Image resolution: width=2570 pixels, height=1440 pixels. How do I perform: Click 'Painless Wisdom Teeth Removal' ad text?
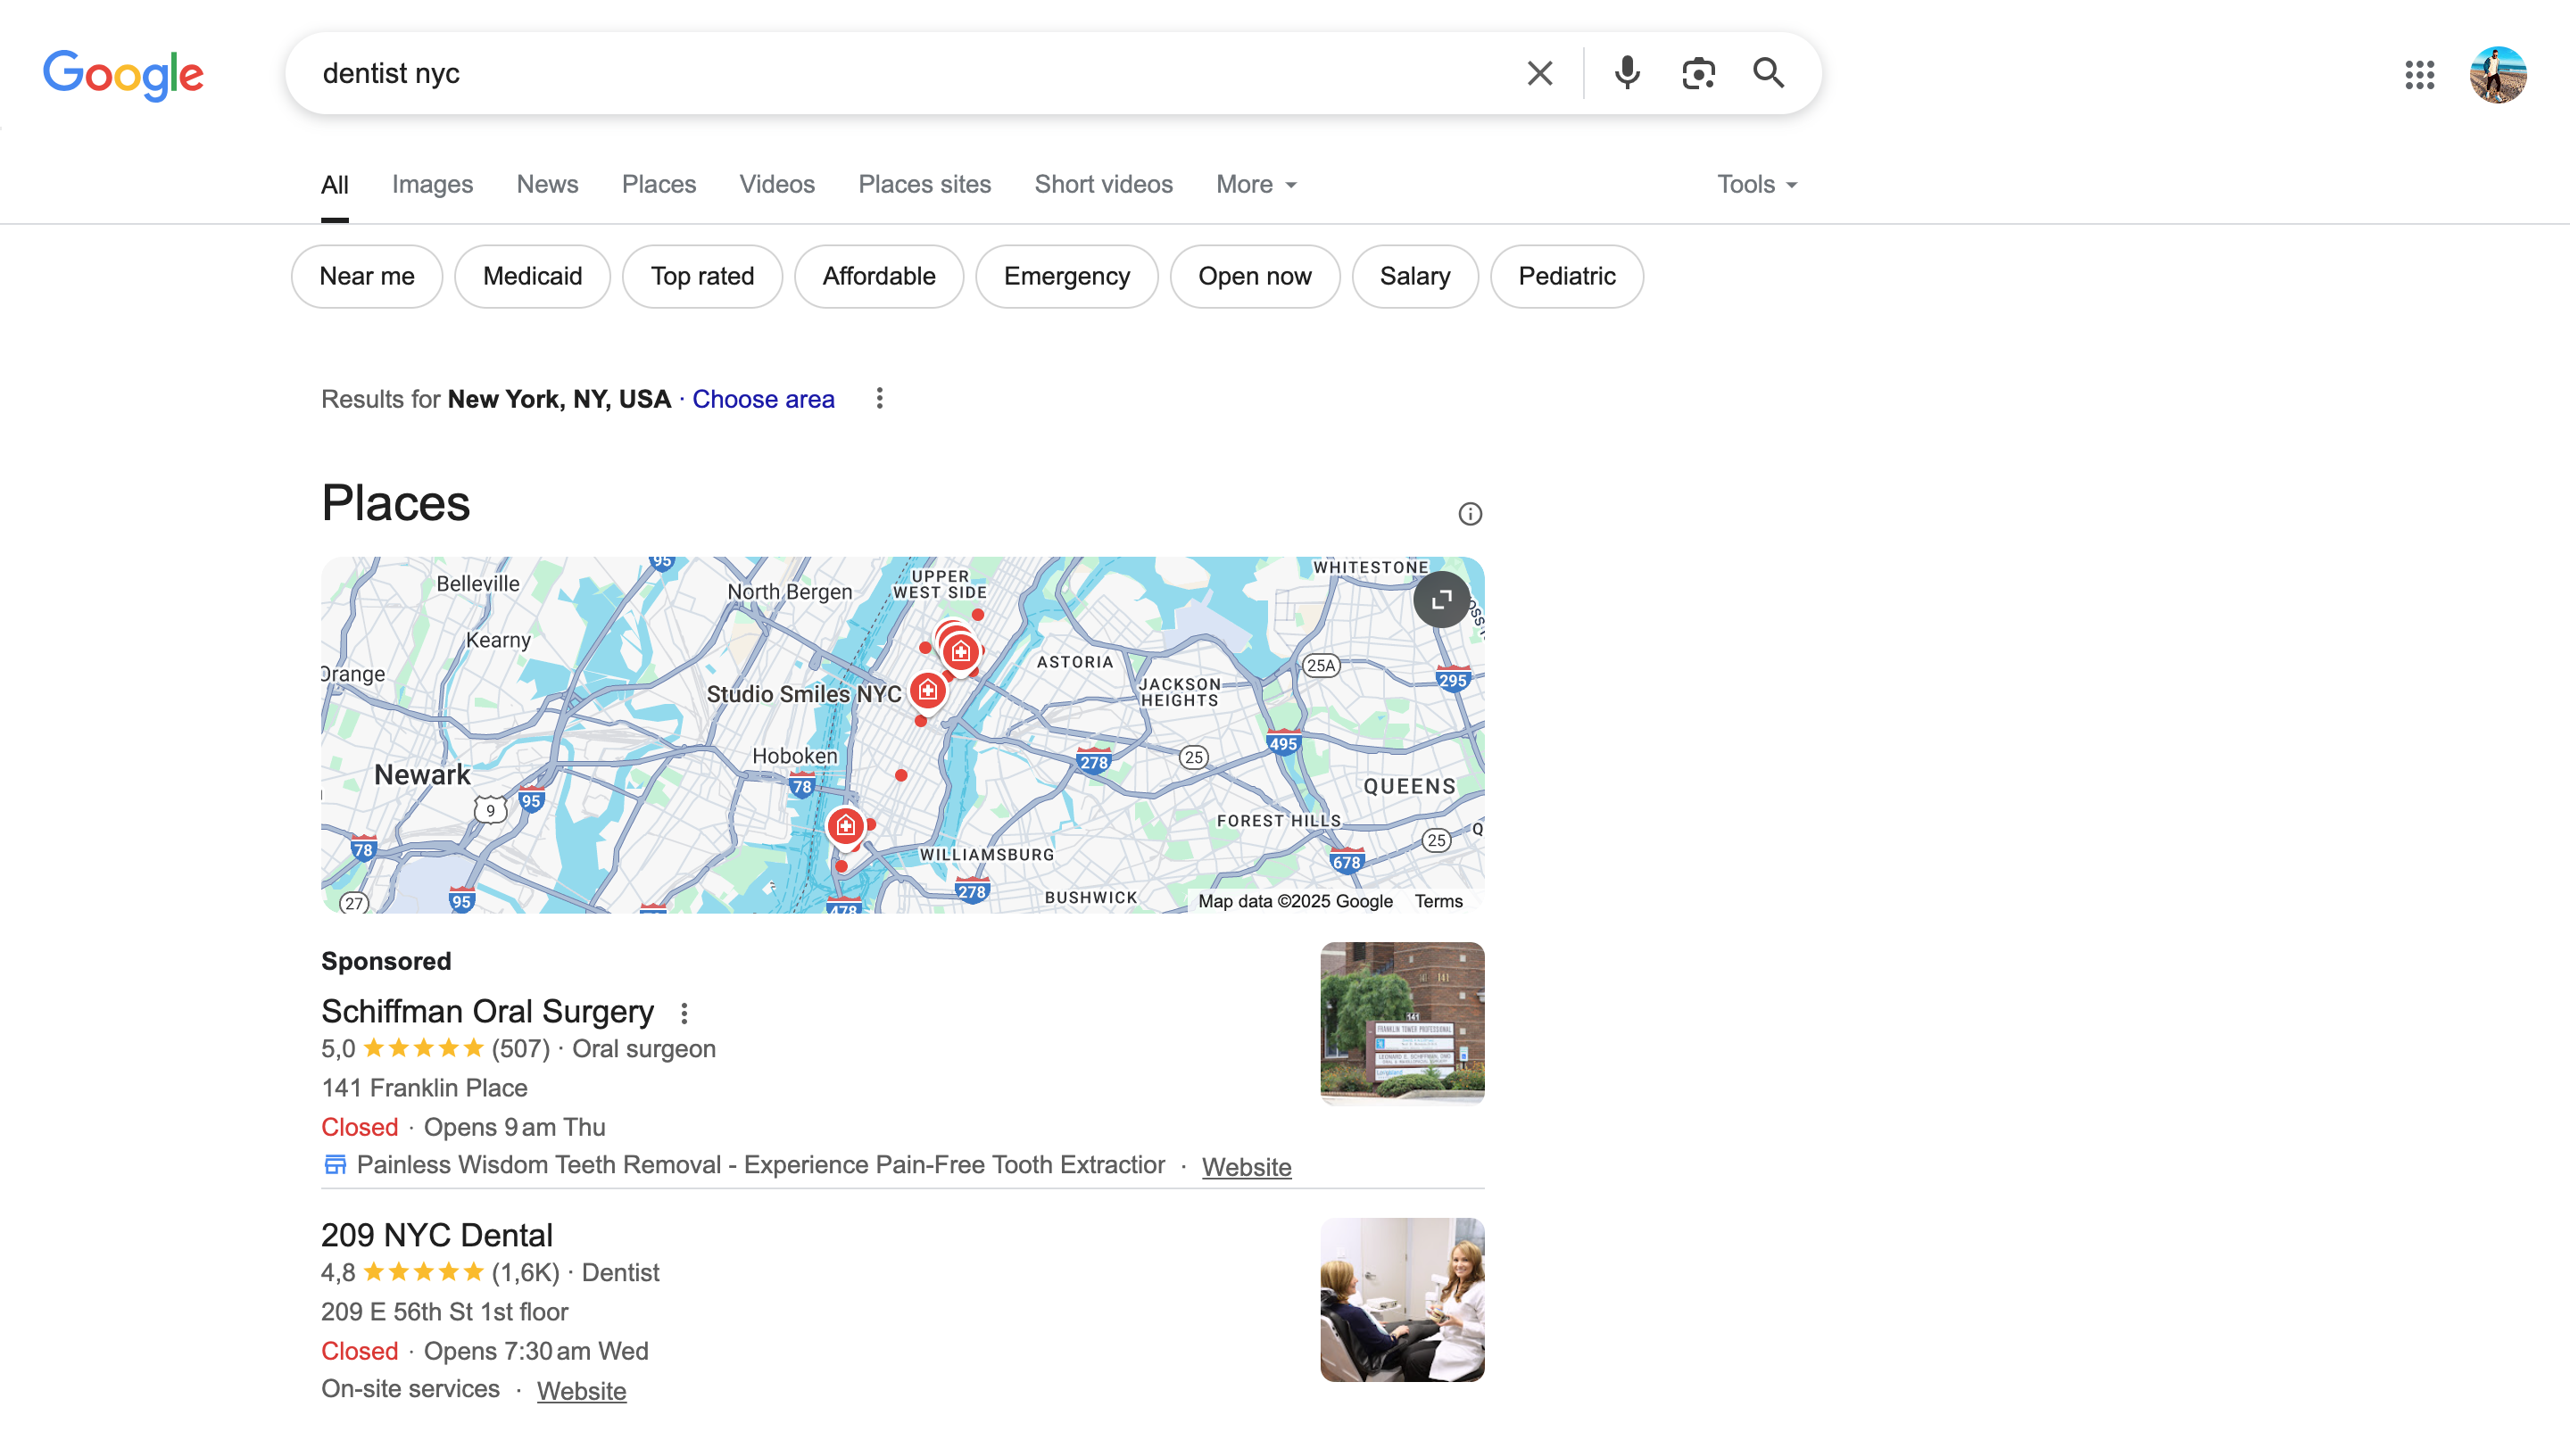760,1165
